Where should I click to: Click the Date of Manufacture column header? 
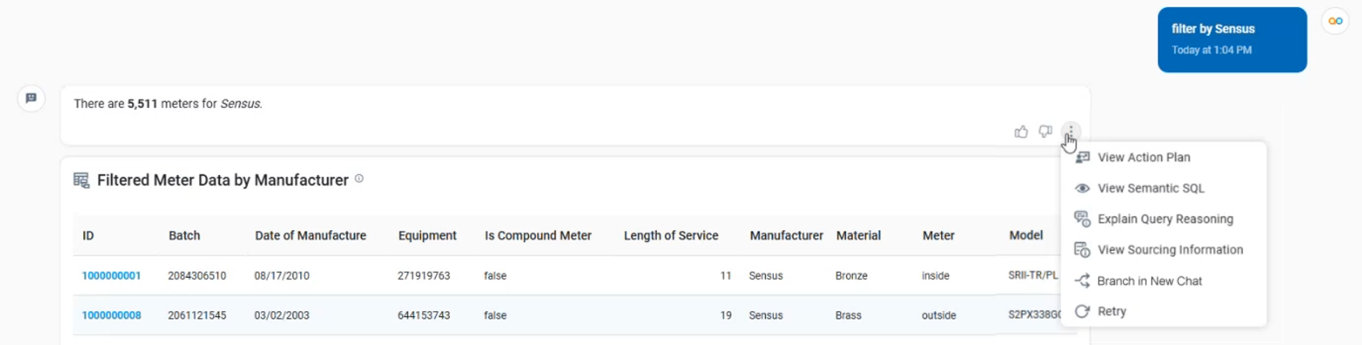pos(310,236)
